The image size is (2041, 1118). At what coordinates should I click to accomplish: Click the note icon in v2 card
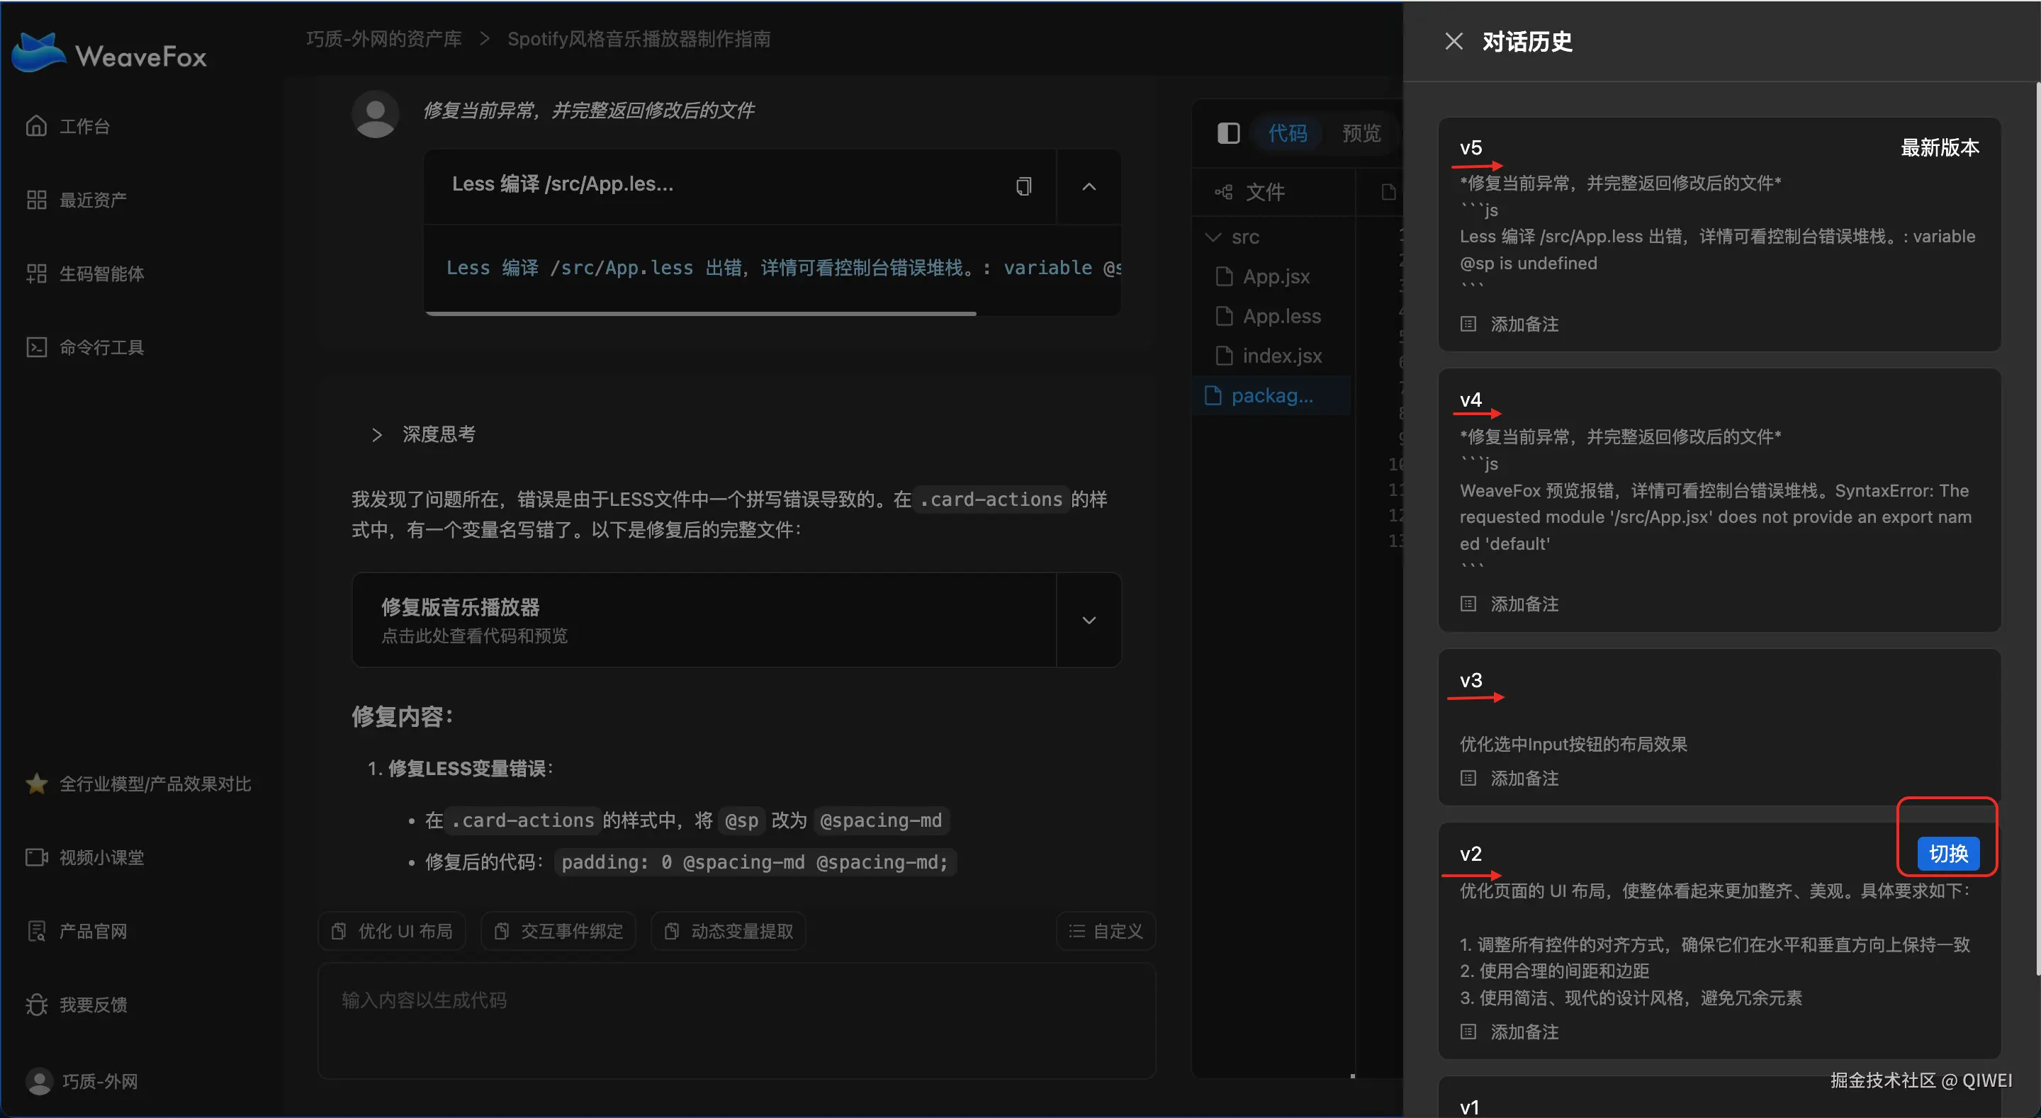pos(1468,1032)
